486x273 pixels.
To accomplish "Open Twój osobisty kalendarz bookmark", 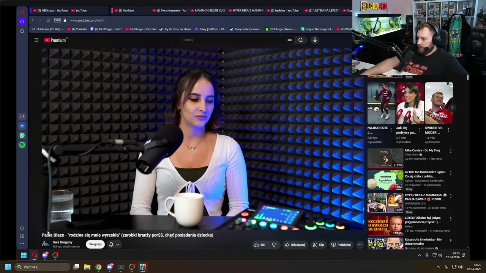I will (x=246, y=29).
